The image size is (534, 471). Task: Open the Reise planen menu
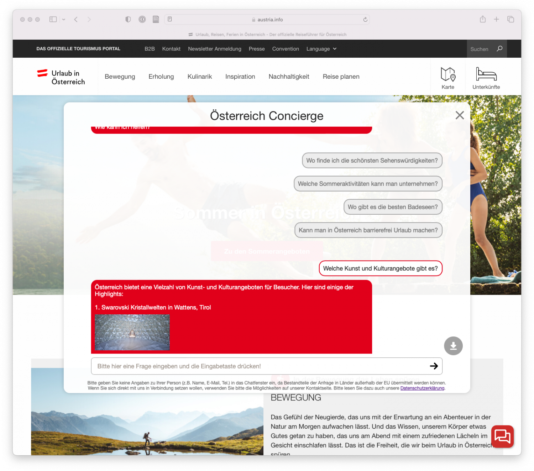tap(341, 77)
